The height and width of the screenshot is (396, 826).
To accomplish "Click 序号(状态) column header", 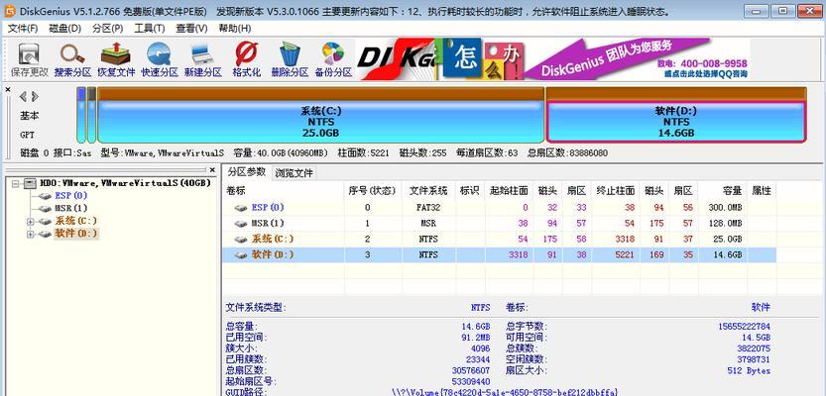I will pyautogui.click(x=373, y=190).
